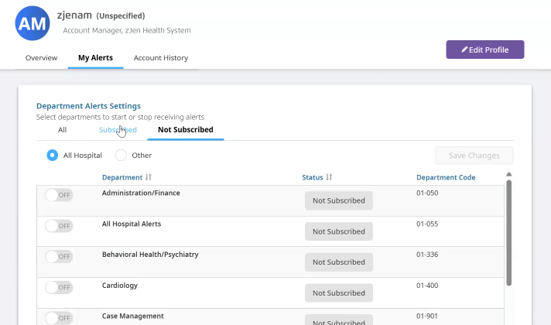Select the All departments filter tab

pyautogui.click(x=62, y=130)
